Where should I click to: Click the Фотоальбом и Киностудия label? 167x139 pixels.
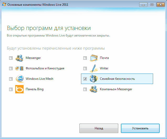tap(45, 68)
